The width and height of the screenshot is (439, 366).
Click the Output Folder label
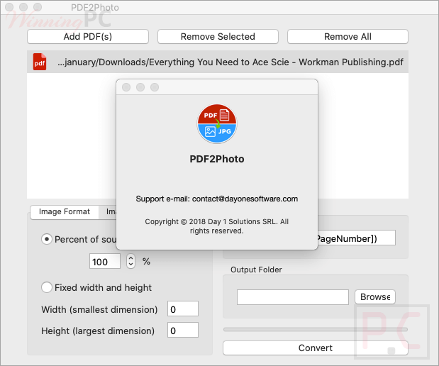[256, 270]
